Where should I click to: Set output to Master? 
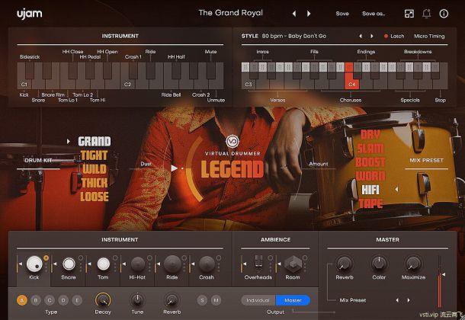pyautogui.click(x=293, y=300)
